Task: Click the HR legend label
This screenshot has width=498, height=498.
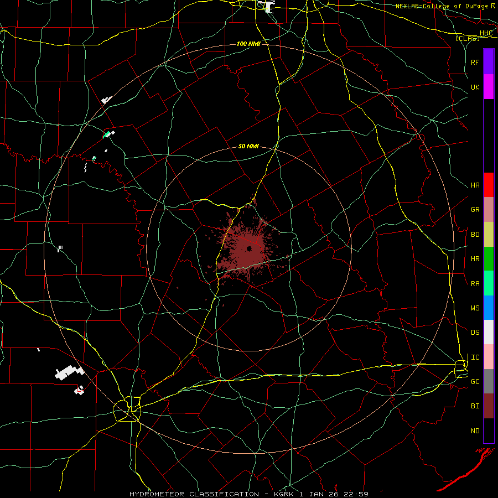Action: click(x=475, y=259)
